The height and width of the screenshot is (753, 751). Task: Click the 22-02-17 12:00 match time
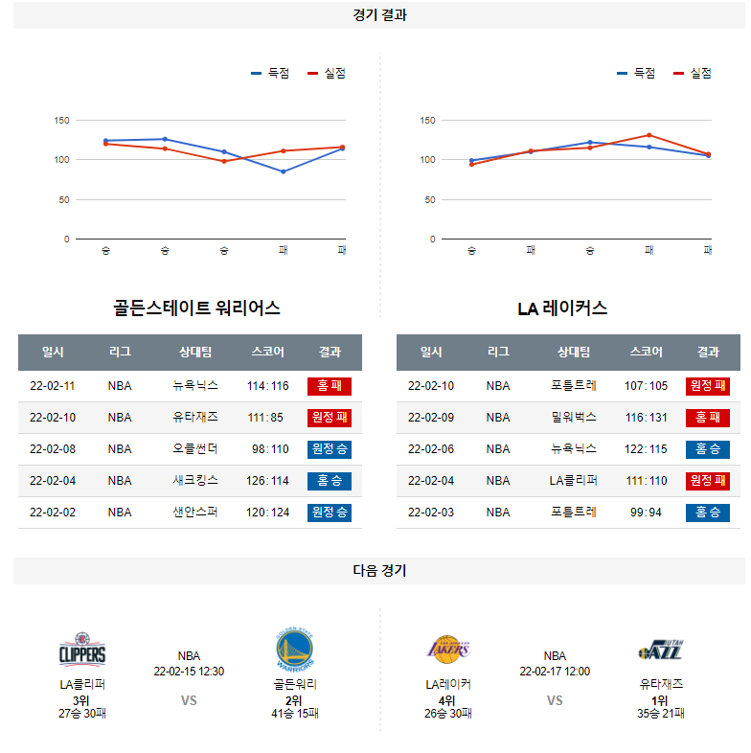click(x=555, y=672)
